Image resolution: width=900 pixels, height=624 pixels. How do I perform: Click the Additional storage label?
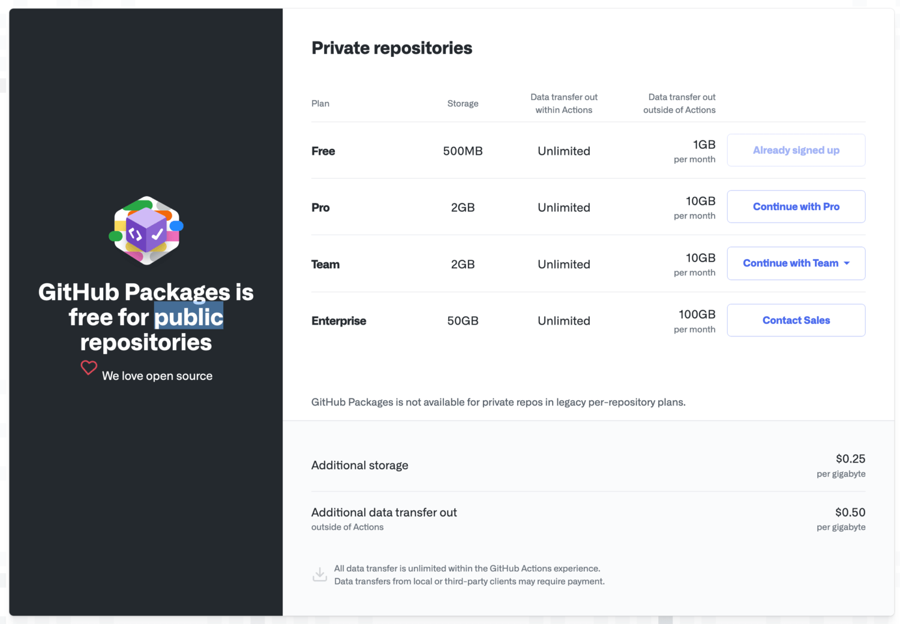pos(359,466)
